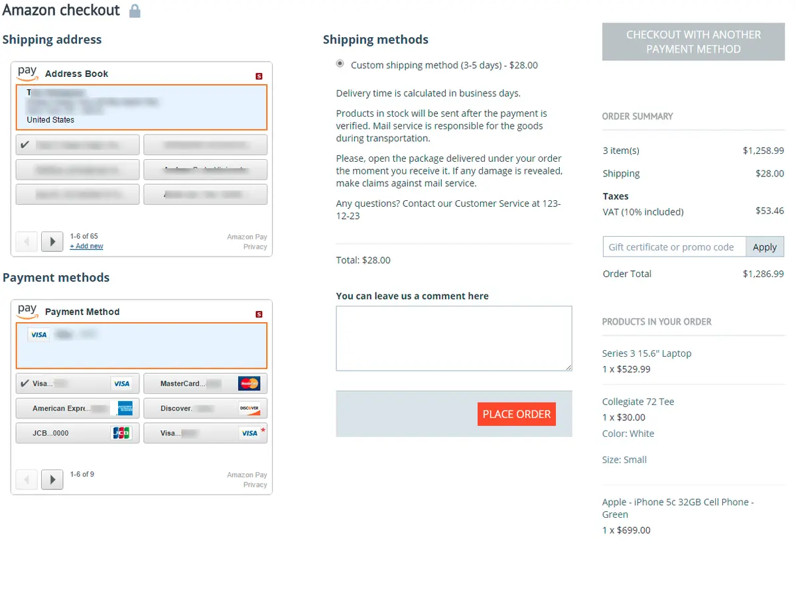Open the Add new address link
796x598 pixels.
point(87,246)
